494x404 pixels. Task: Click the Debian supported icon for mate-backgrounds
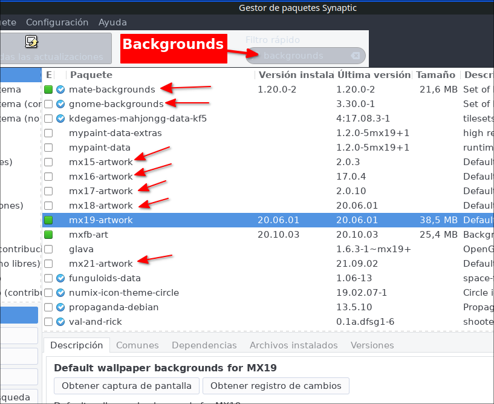click(60, 90)
